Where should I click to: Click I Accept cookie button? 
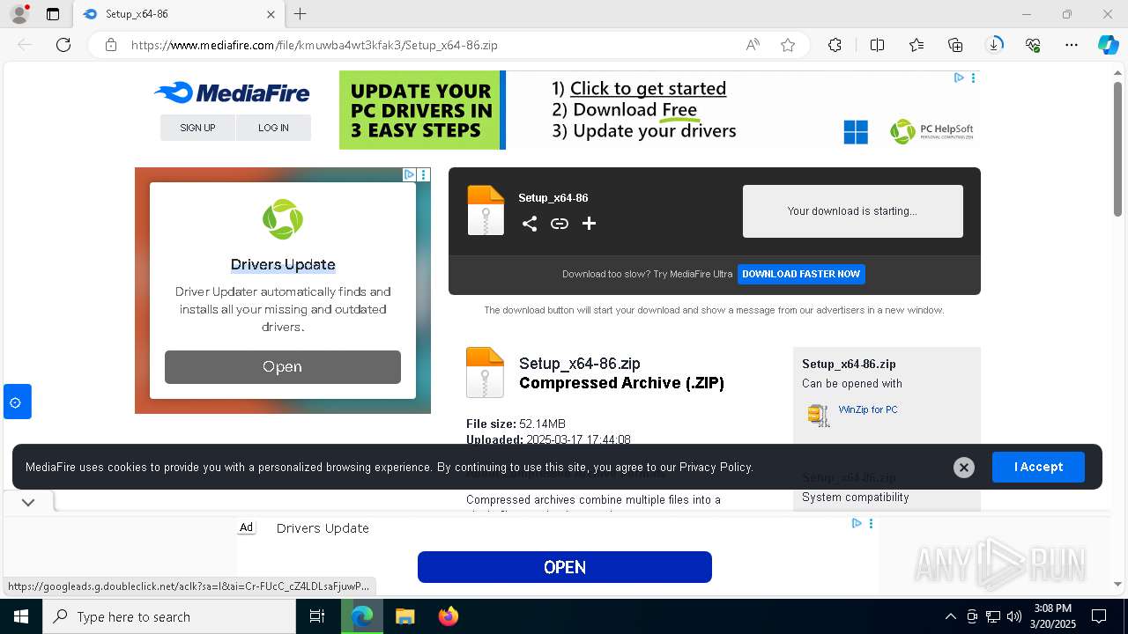(1038, 467)
